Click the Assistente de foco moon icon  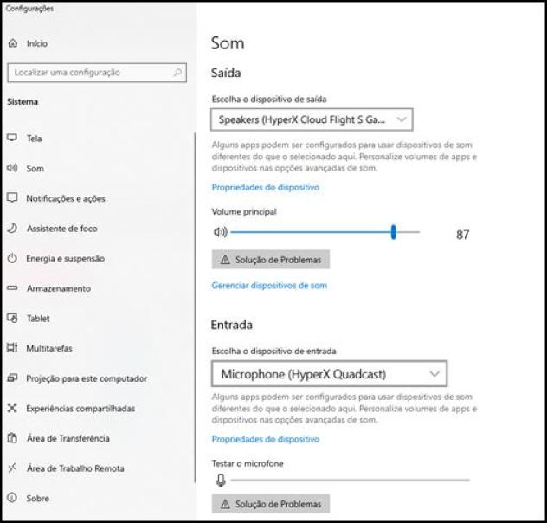(12, 229)
